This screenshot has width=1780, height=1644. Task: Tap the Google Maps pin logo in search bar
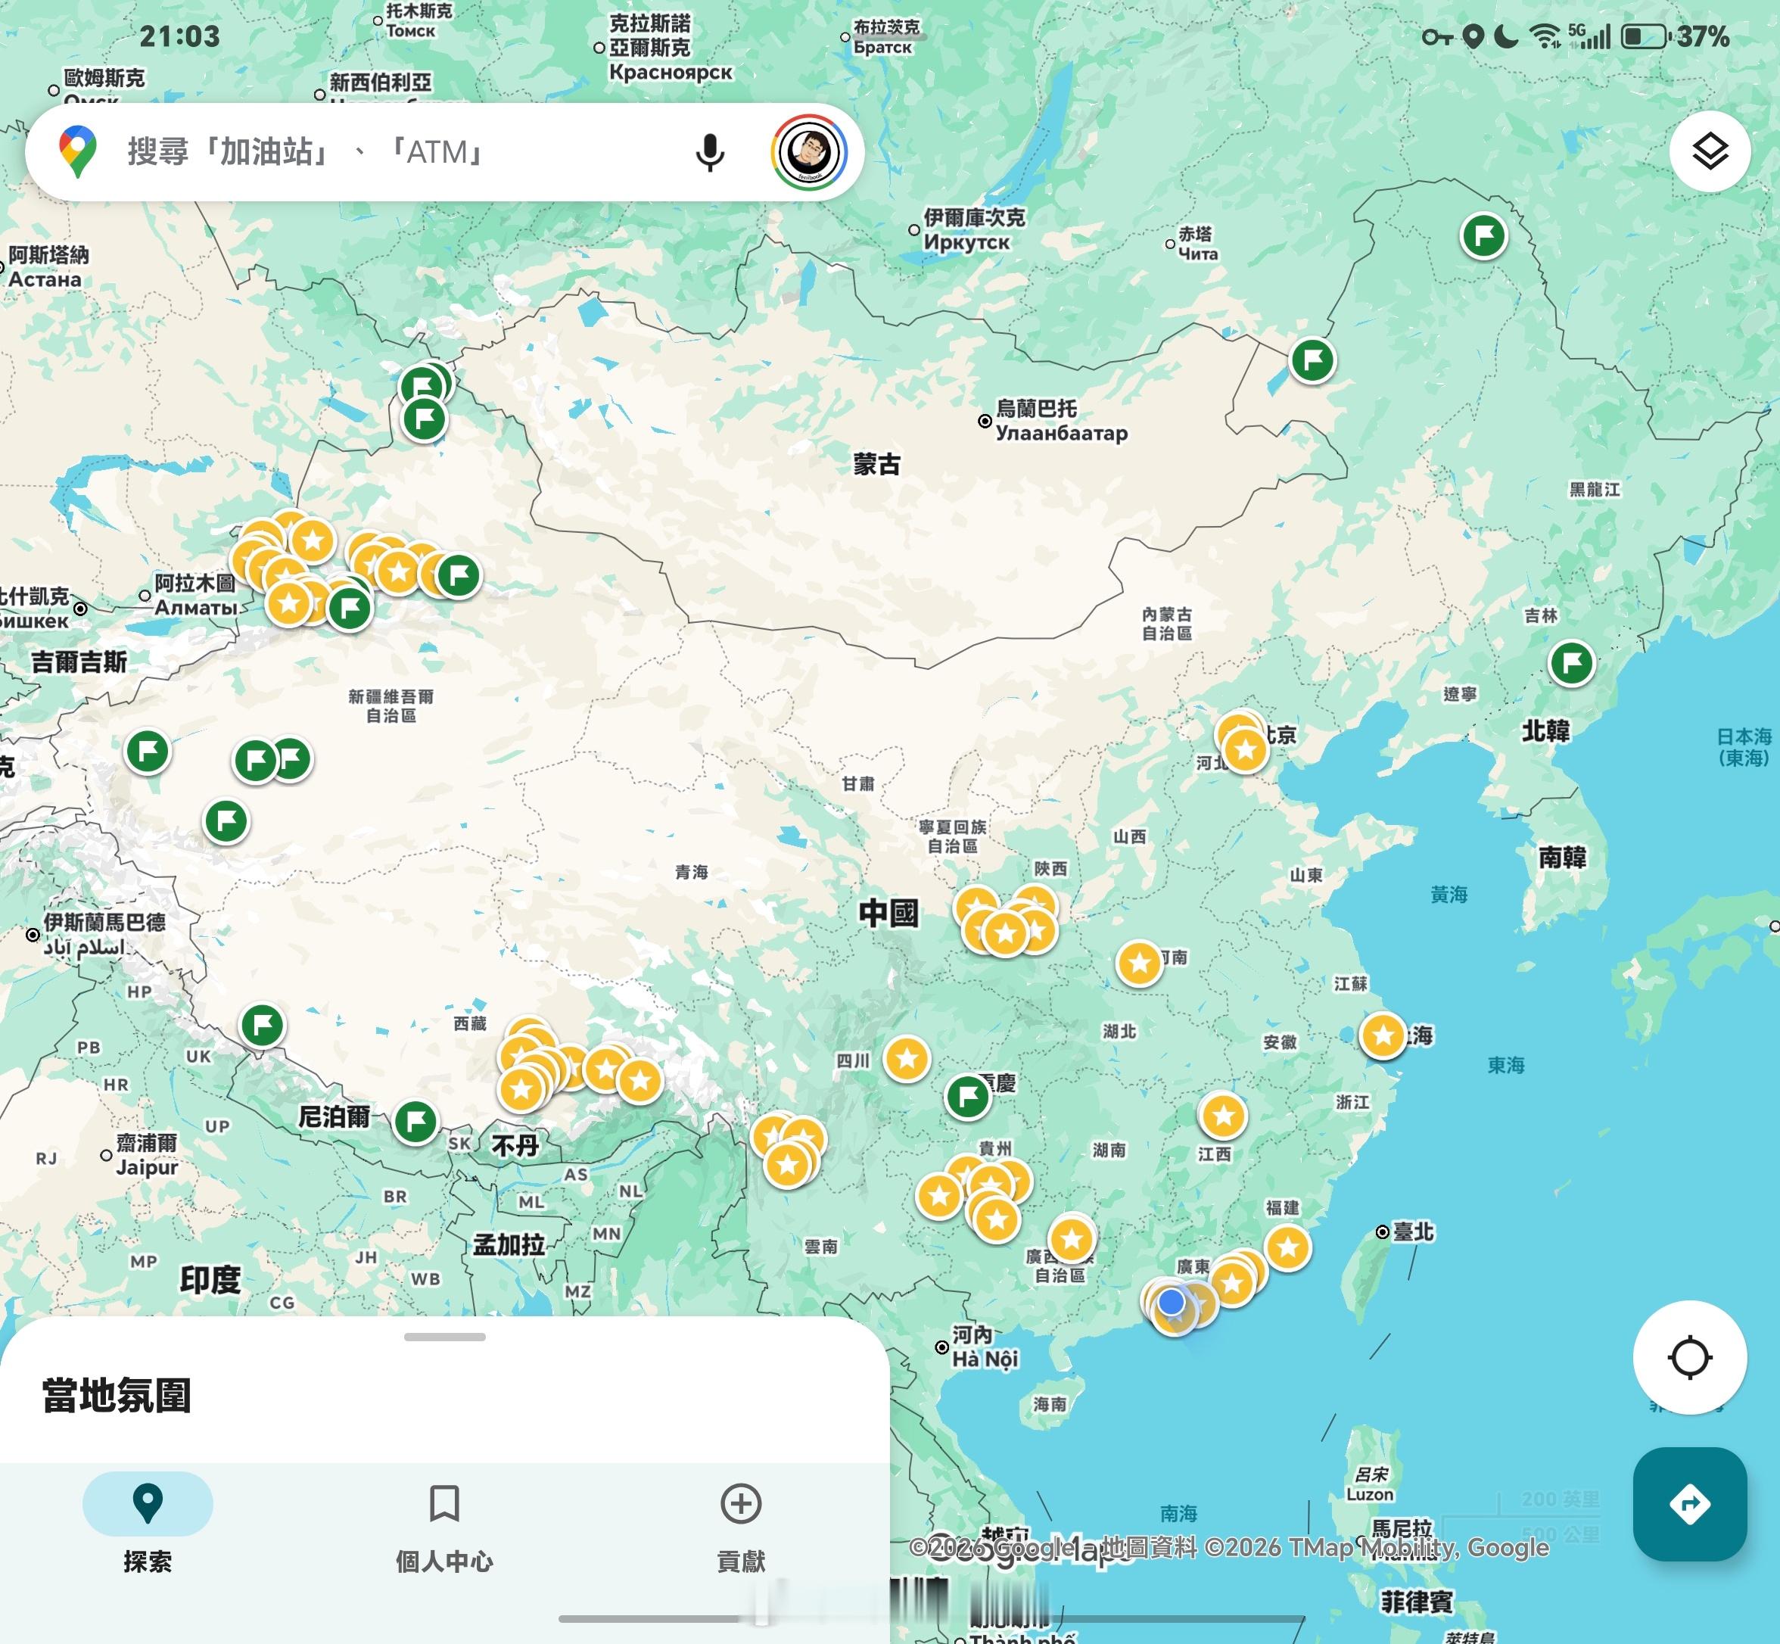click(x=78, y=151)
